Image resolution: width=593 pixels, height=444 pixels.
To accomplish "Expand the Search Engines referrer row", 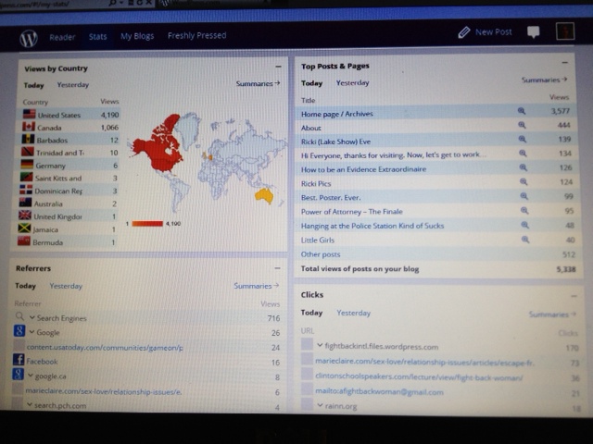I will pos(32,317).
